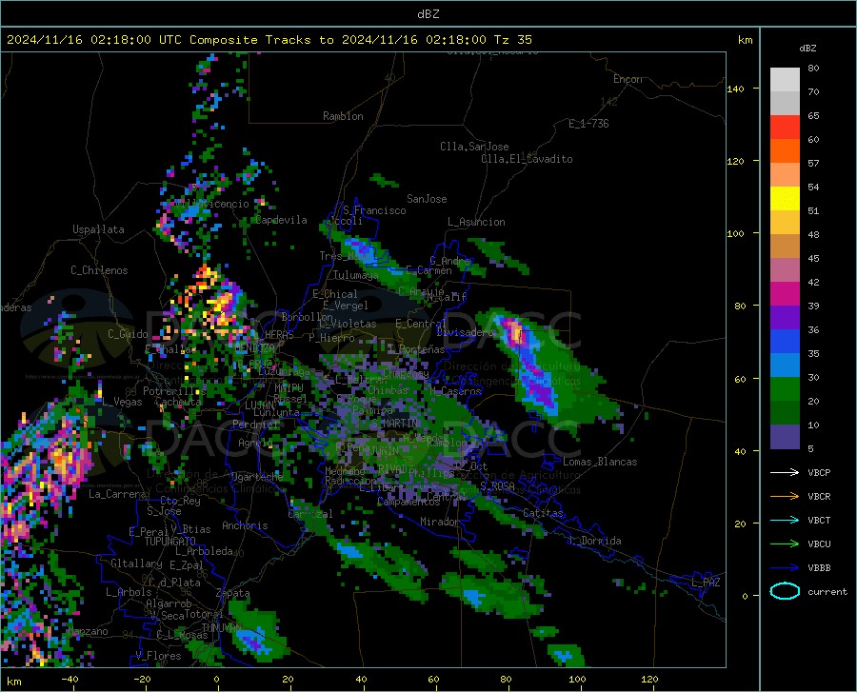The height and width of the screenshot is (692, 857).
Task: Click the 140 km vertical axis label
Action: tap(735, 89)
